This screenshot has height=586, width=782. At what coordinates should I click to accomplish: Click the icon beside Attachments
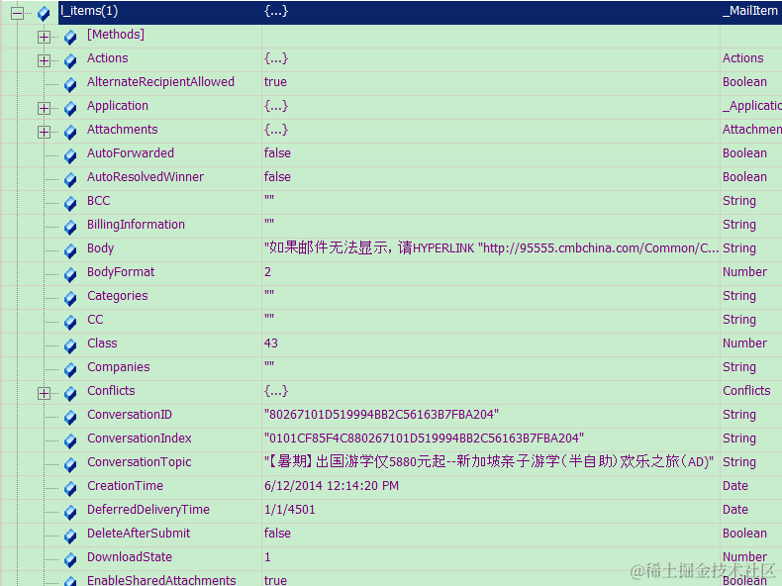tap(70, 133)
